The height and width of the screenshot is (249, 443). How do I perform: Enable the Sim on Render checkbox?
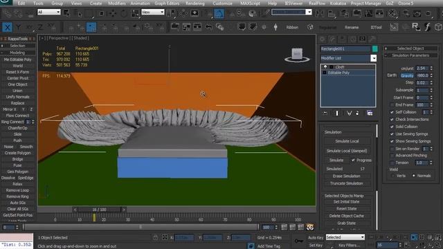(x=392, y=149)
